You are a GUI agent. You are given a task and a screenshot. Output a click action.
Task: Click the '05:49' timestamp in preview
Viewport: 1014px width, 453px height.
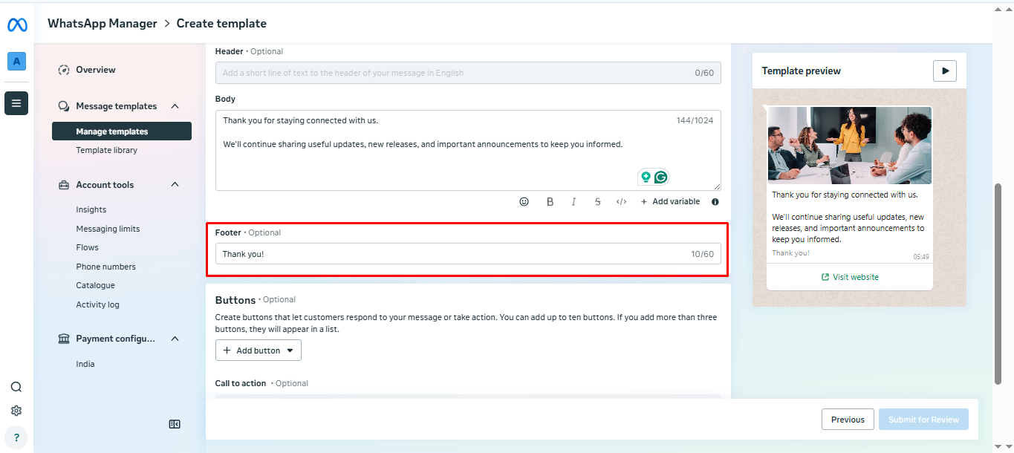tap(921, 257)
